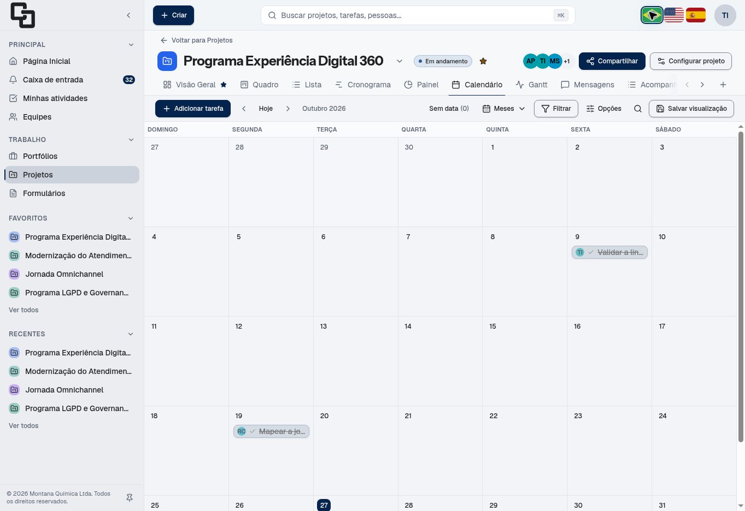Open the project title dropdown chevron
The width and height of the screenshot is (745, 511).
click(x=400, y=61)
